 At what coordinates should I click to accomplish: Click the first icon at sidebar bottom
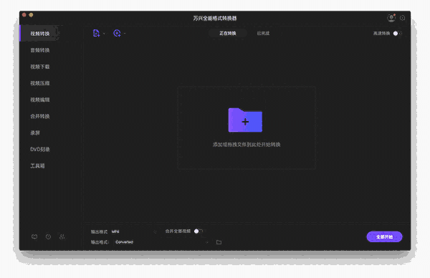(34, 236)
